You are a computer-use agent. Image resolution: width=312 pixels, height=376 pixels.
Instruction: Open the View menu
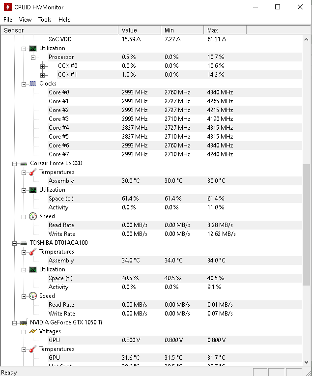tap(25, 20)
